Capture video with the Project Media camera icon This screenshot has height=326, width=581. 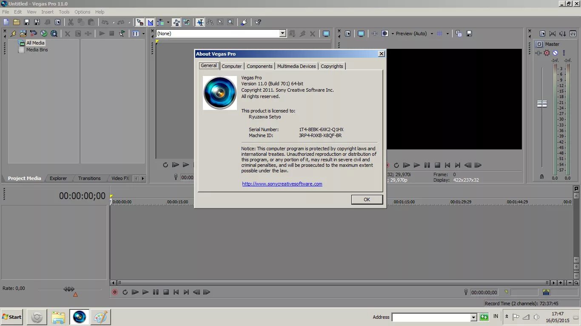click(33, 34)
